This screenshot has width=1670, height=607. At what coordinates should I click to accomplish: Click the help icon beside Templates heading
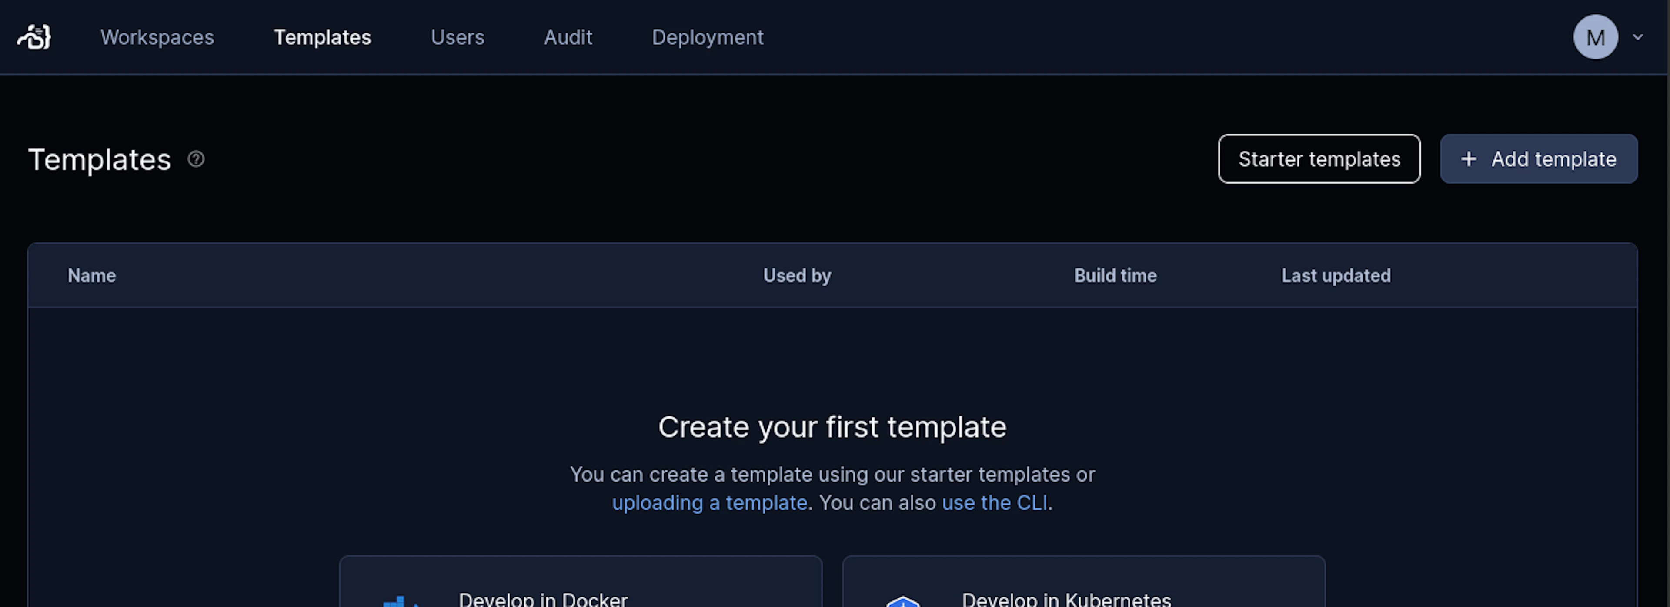pos(196,159)
